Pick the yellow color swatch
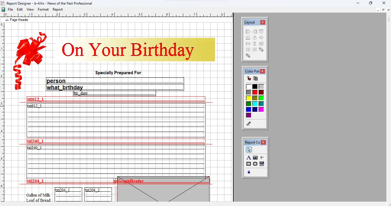Image resolution: width=391 pixels, height=206 pixels. [248, 98]
